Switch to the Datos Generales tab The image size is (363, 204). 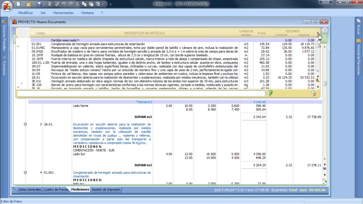pos(29,190)
